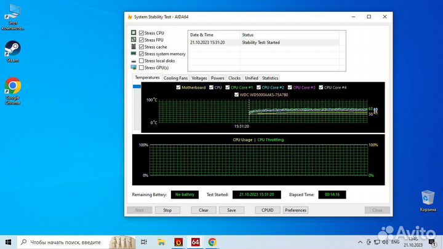Toggle CPU Core #2 graph checkbox
The image size is (443, 249).
[258, 87]
